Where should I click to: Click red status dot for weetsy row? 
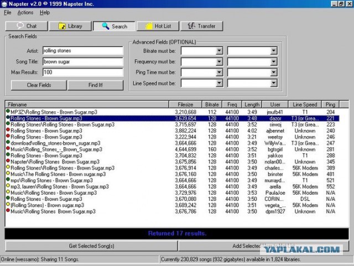click(8, 136)
